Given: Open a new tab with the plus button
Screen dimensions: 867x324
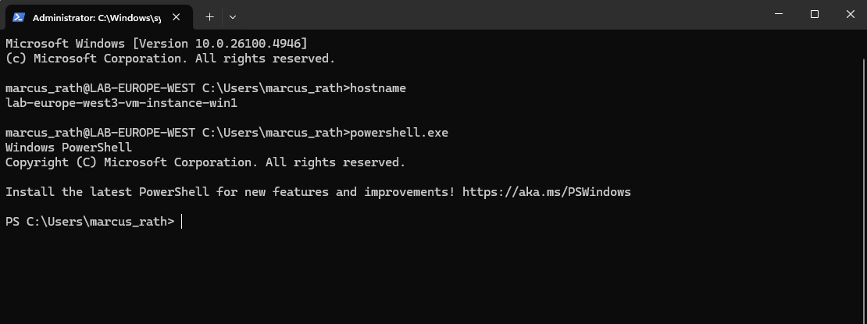Looking at the screenshot, I should tap(209, 17).
